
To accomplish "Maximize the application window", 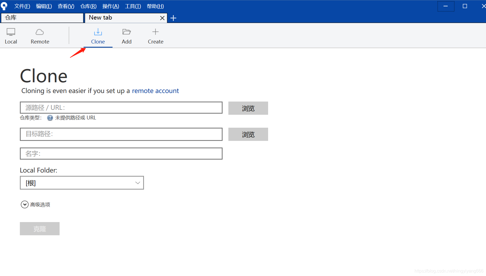I will 465,6.
